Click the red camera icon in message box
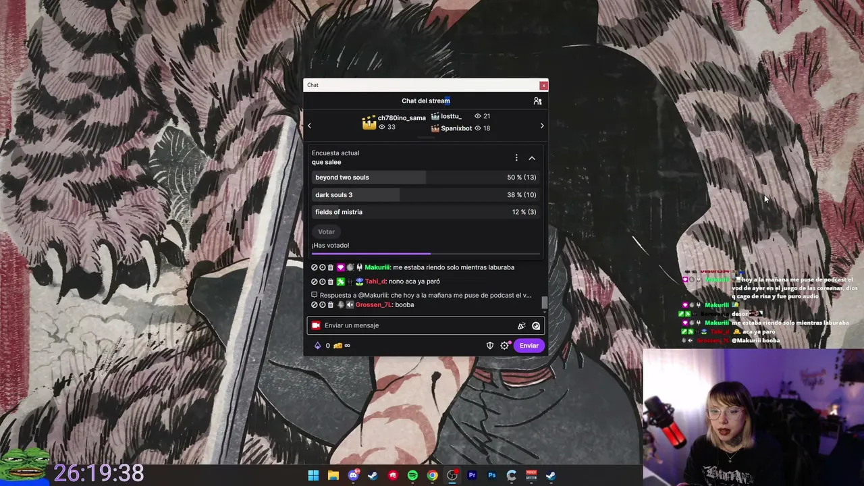Image resolution: width=864 pixels, height=486 pixels. [315, 325]
